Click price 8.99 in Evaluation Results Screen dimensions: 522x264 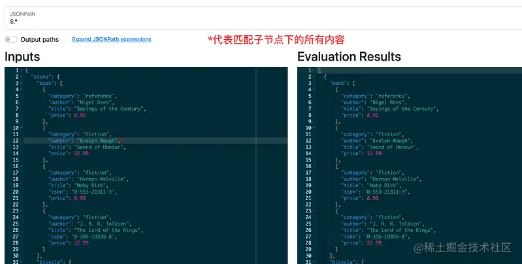(372, 198)
